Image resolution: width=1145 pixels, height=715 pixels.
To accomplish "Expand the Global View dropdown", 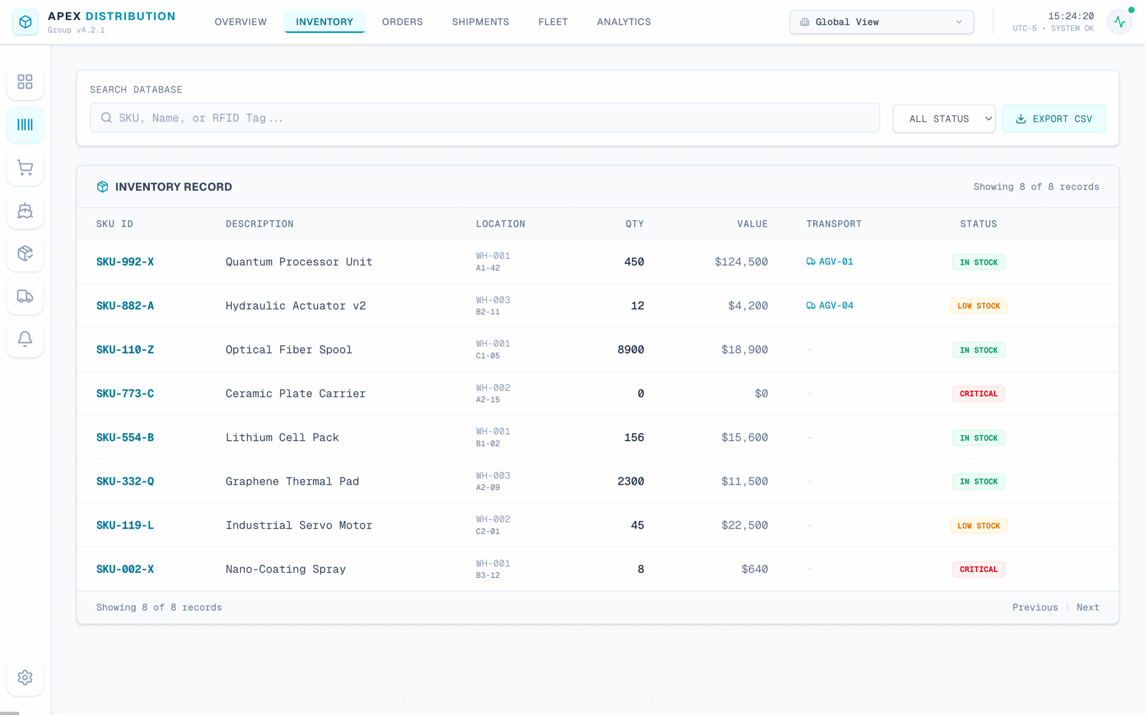I will pyautogui.click(x=881, y=22).
